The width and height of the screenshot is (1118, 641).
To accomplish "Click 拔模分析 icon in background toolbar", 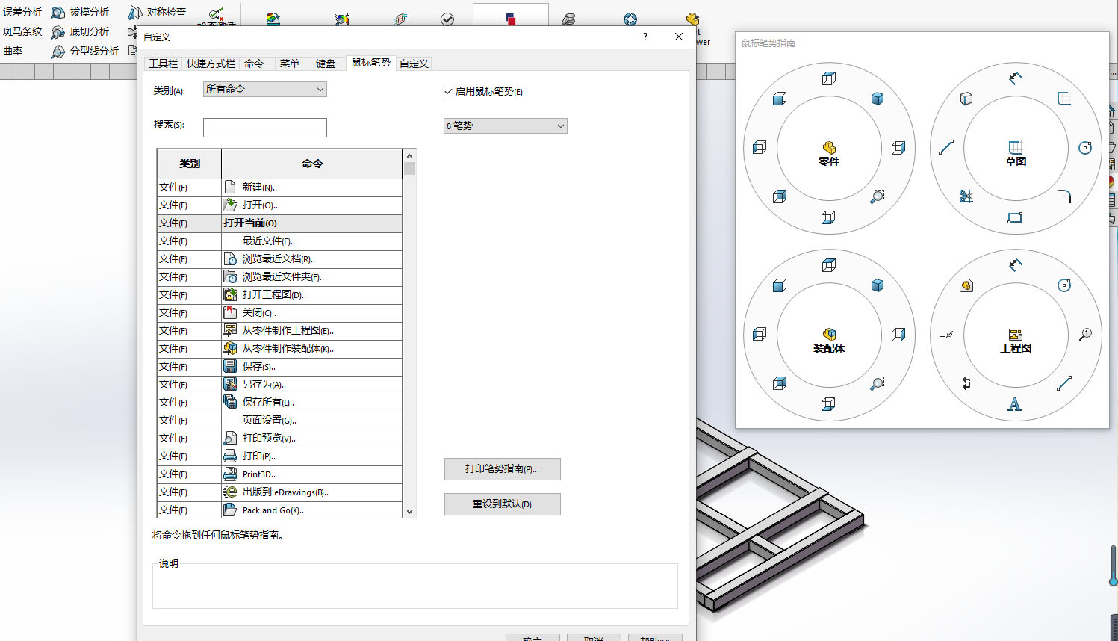I will (x=58, y=13).
